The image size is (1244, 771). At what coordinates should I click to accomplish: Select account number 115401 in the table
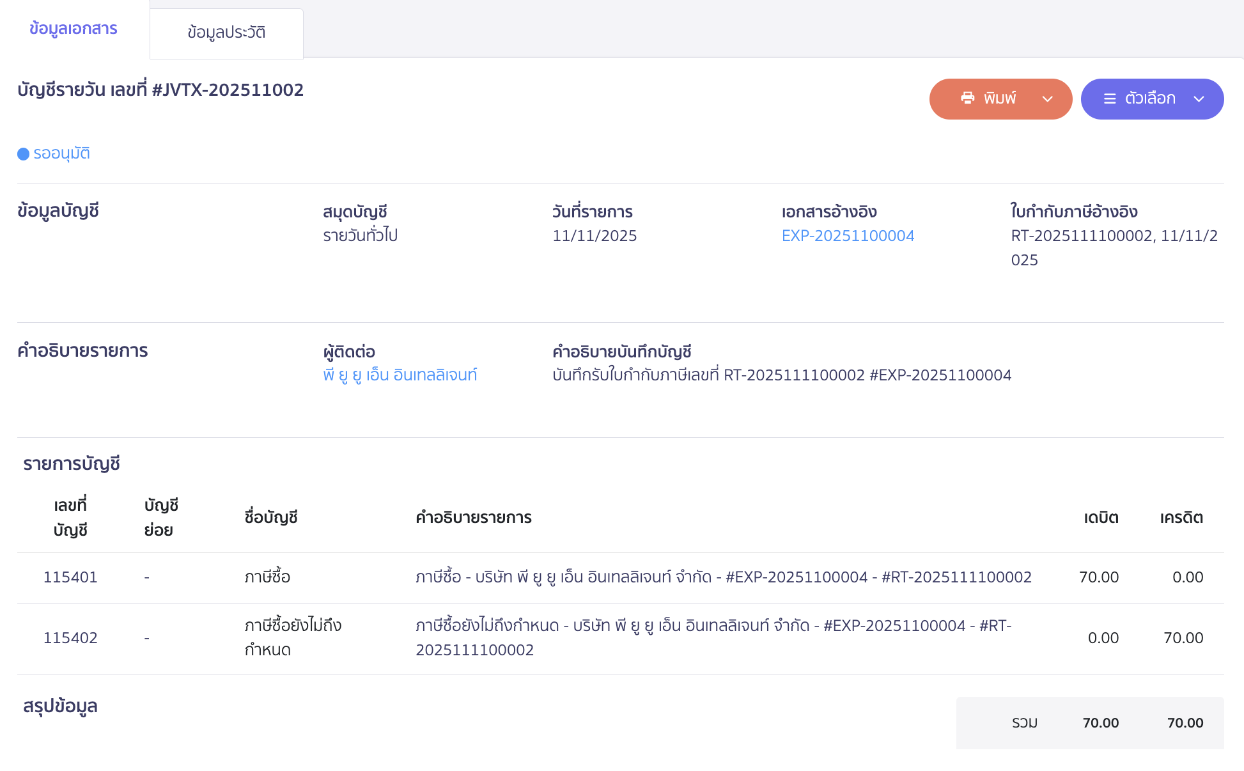pos(70,577)
